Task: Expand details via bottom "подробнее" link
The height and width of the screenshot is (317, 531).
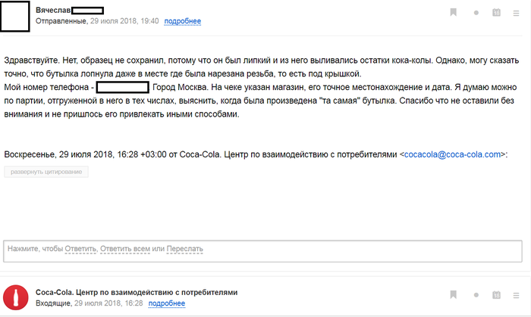Action: pos(167,303)
